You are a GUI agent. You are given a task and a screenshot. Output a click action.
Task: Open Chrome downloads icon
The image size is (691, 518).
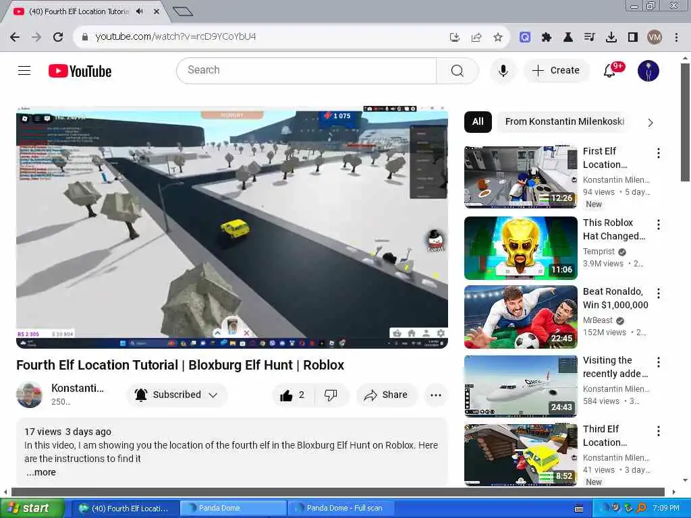pyautogui.click(x=611, y=38)
